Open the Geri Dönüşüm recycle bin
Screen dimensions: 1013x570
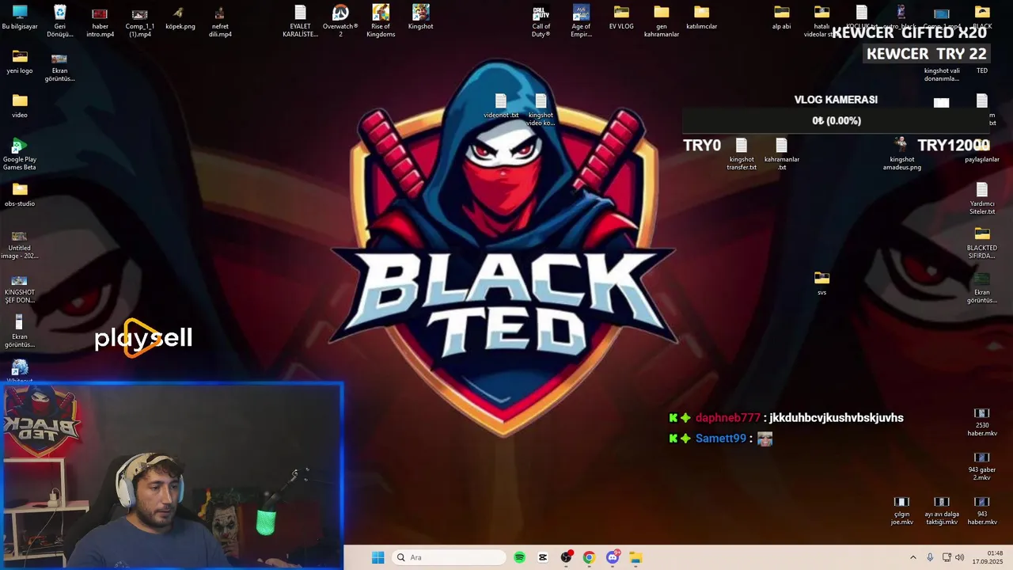point(59,21)
